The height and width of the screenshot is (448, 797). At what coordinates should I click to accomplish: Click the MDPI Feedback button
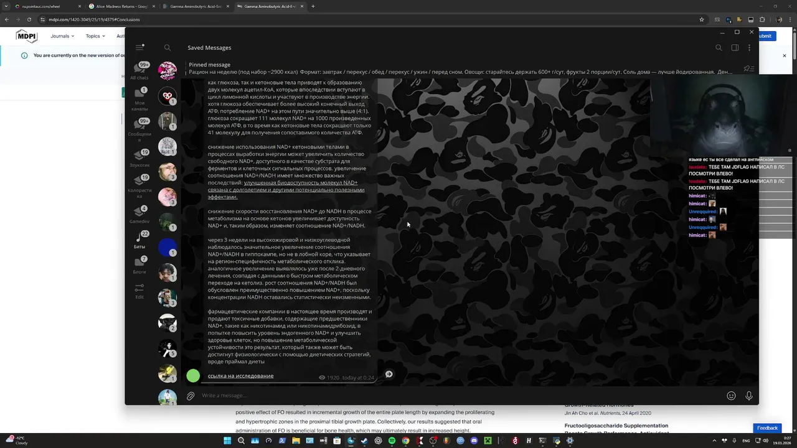point(767,428)
